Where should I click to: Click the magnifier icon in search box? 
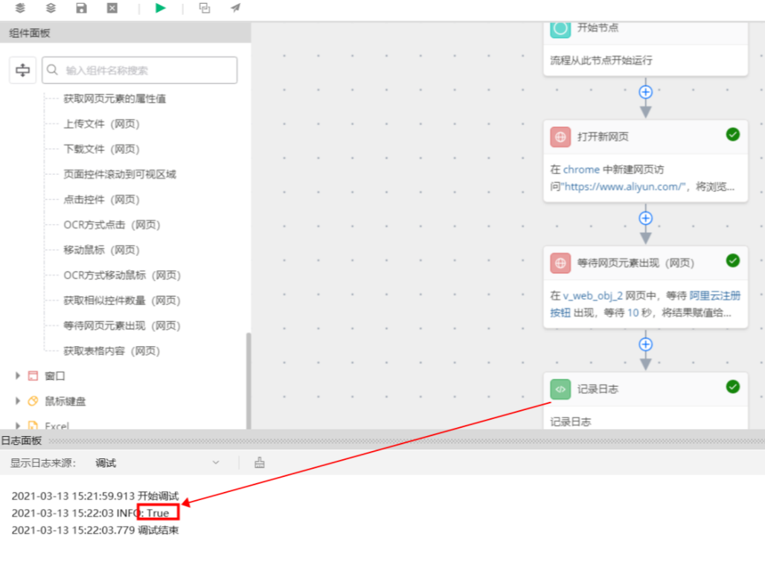(52, 70)
